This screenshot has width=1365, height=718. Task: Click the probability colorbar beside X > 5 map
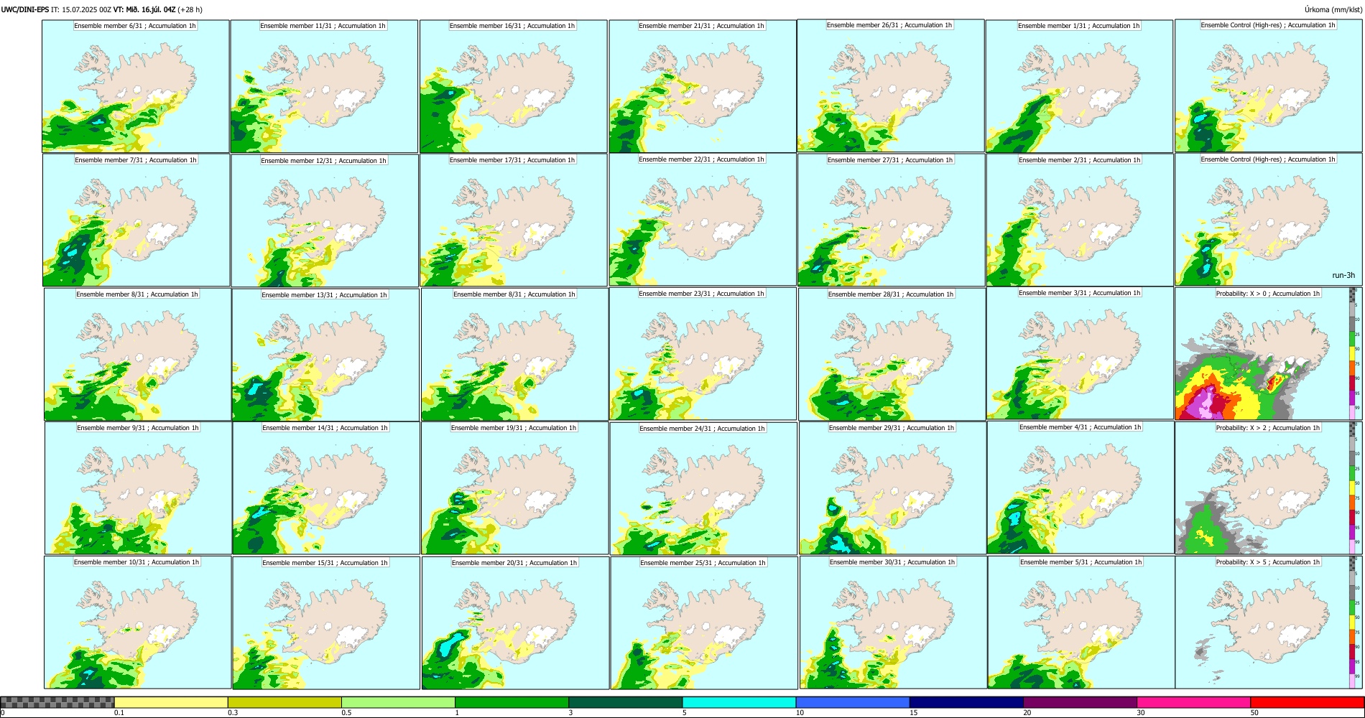[1354, 622]
